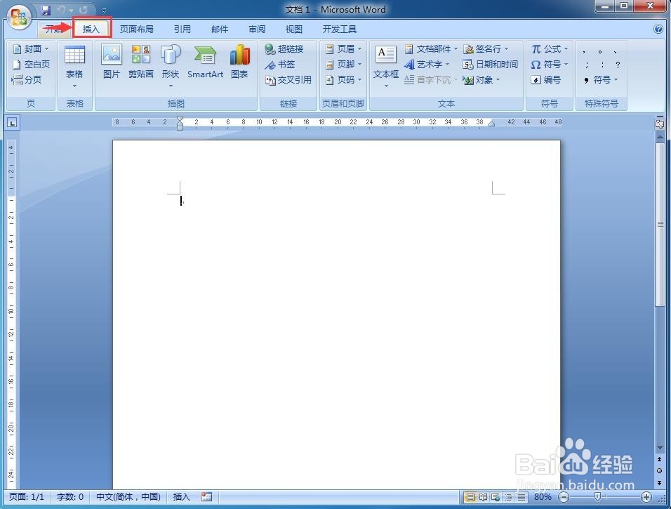The image size is (671, 509).
Task: Click the zoom out minus button
Action: click(564, 497)
